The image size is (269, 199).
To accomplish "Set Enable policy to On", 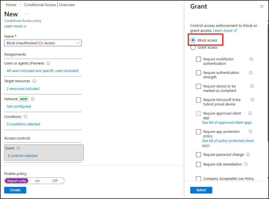I will click(x=37, y=181).
